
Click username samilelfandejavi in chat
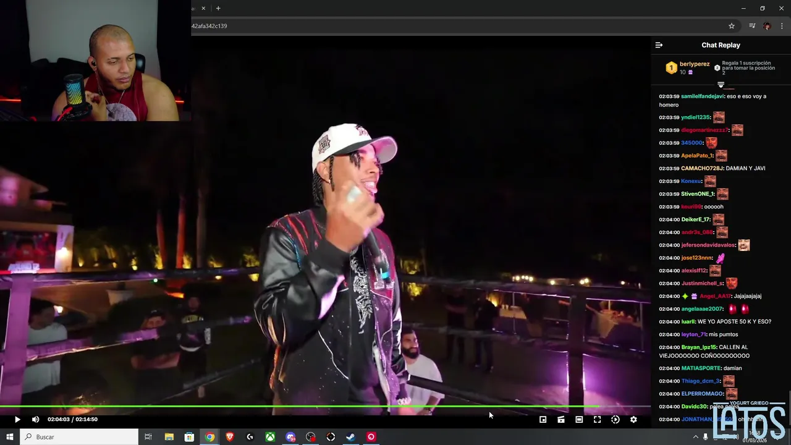click(x=703, y=96)
